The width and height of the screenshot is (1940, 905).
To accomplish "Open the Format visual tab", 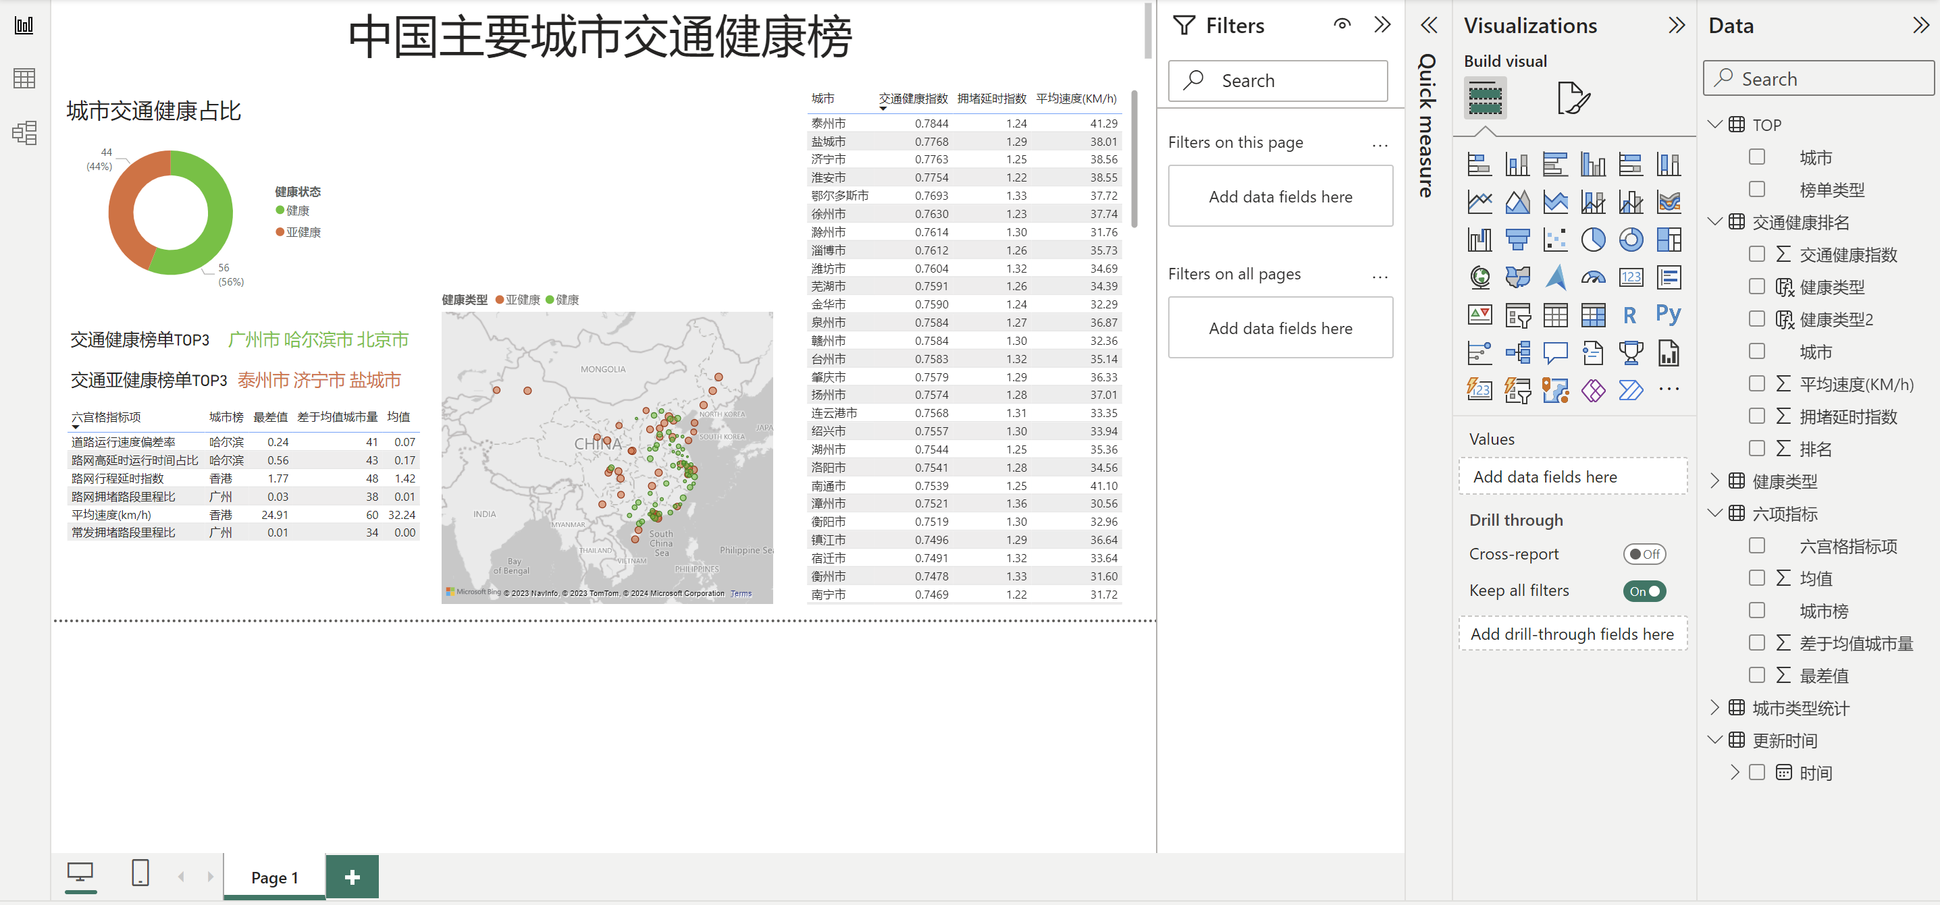I will (1573, 98).
